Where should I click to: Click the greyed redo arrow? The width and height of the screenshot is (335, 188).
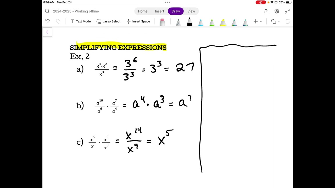click(x=58, y=21)
